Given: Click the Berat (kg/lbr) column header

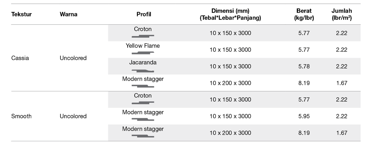Looking at the screenshot, I should (304, 14).
